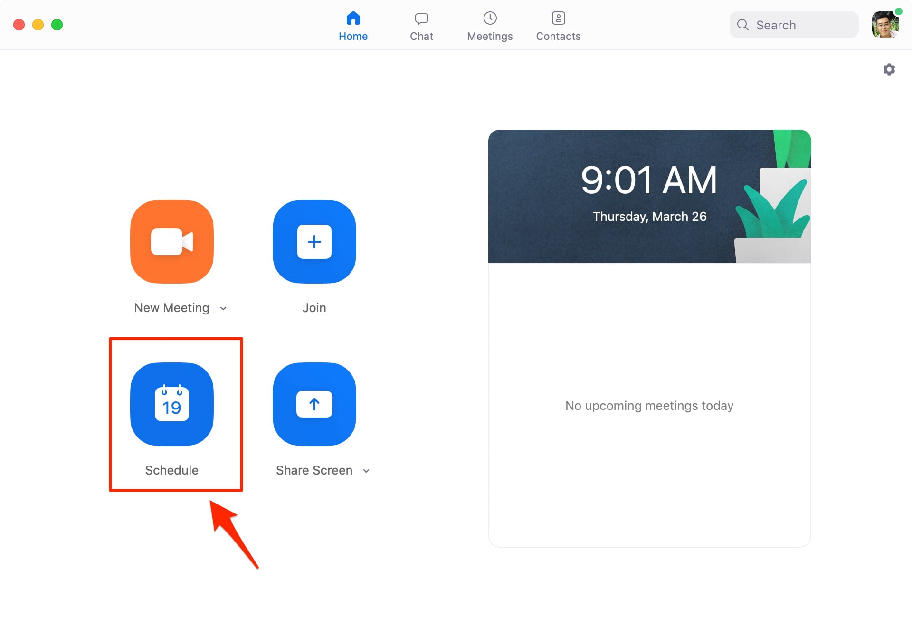Expand the Share Screen options chevron

point(366,471)
